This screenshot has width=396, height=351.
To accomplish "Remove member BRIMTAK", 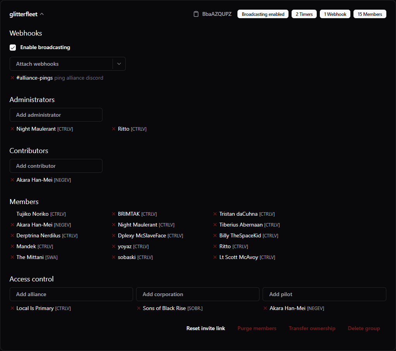I will [114, 214].
